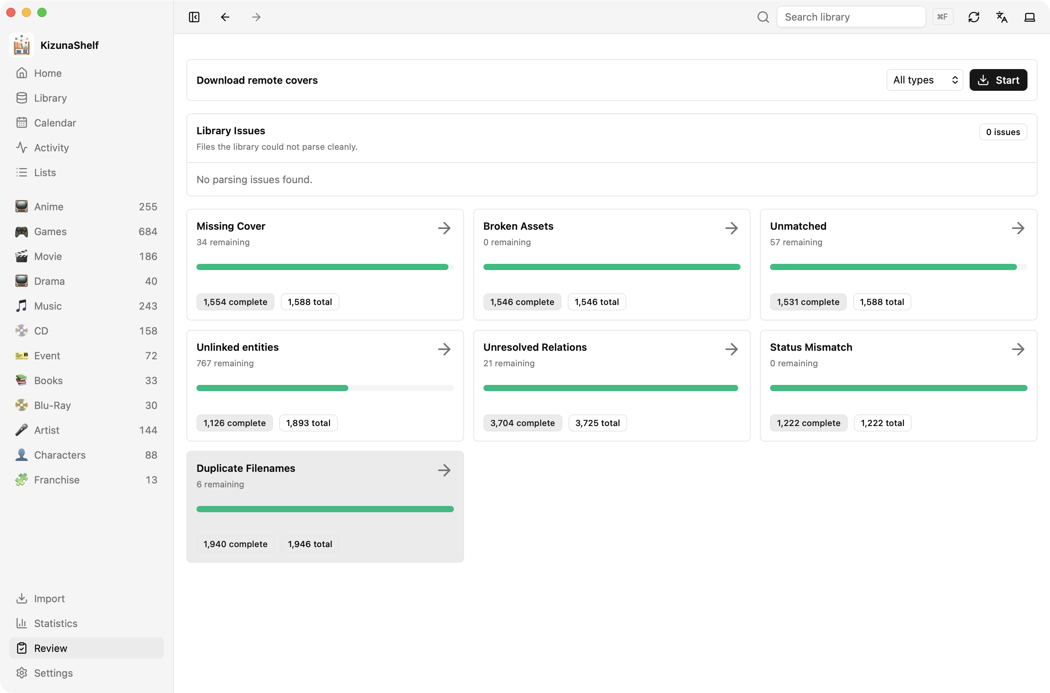The height and width of the screenshot is (693, 1050).
Task: Click the 767 remaining text
Action: pos(225,363)
